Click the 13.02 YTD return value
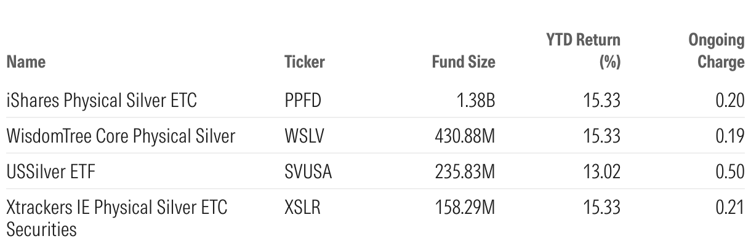751x252 pixels. click(602, 171)
